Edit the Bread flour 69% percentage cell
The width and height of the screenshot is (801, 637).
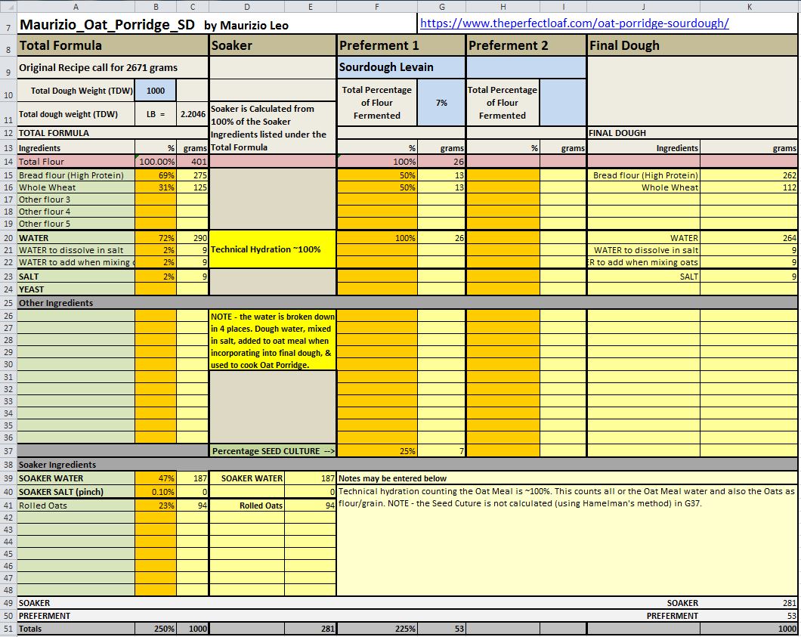(x=156, y=175)
